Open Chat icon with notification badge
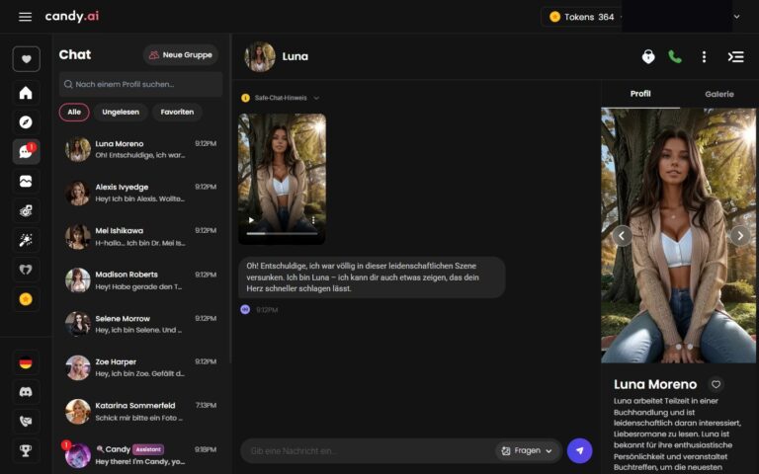The width and height of the screenshot is (759, 474). [x=26, y=152]
